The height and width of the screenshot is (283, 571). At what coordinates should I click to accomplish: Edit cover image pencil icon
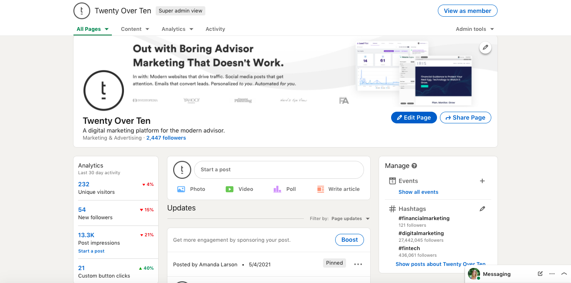(485, 48)
